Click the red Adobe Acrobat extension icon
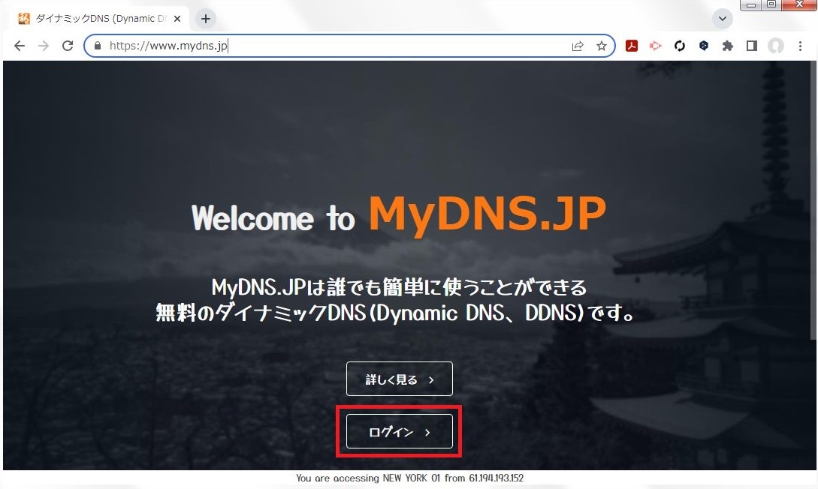818x489 pixels. [x=632, y=46]
